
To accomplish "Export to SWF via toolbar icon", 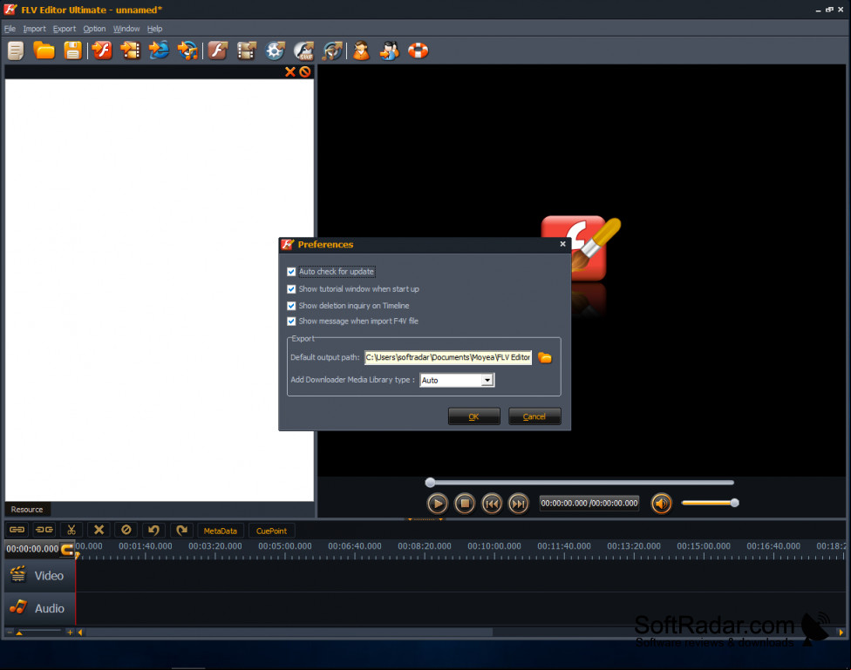I will pos(303,51).
